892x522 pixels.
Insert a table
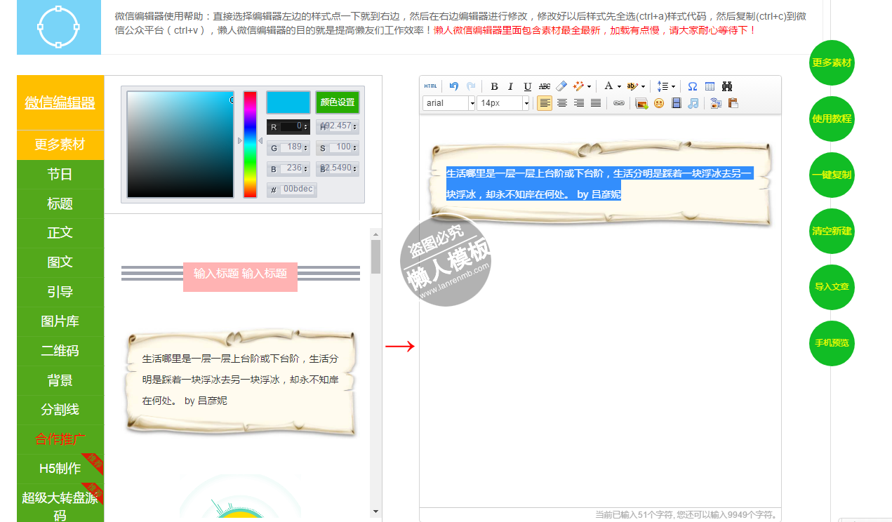click(x=710, y=86)
